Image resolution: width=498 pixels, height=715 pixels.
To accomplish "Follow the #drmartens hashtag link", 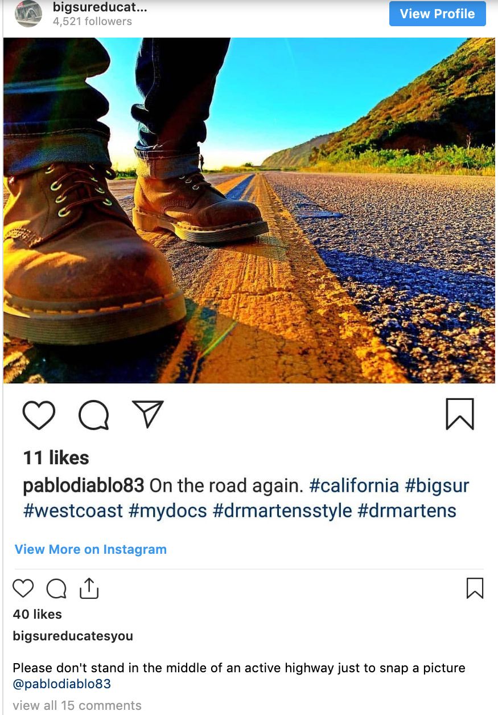I will click(407, 510).
